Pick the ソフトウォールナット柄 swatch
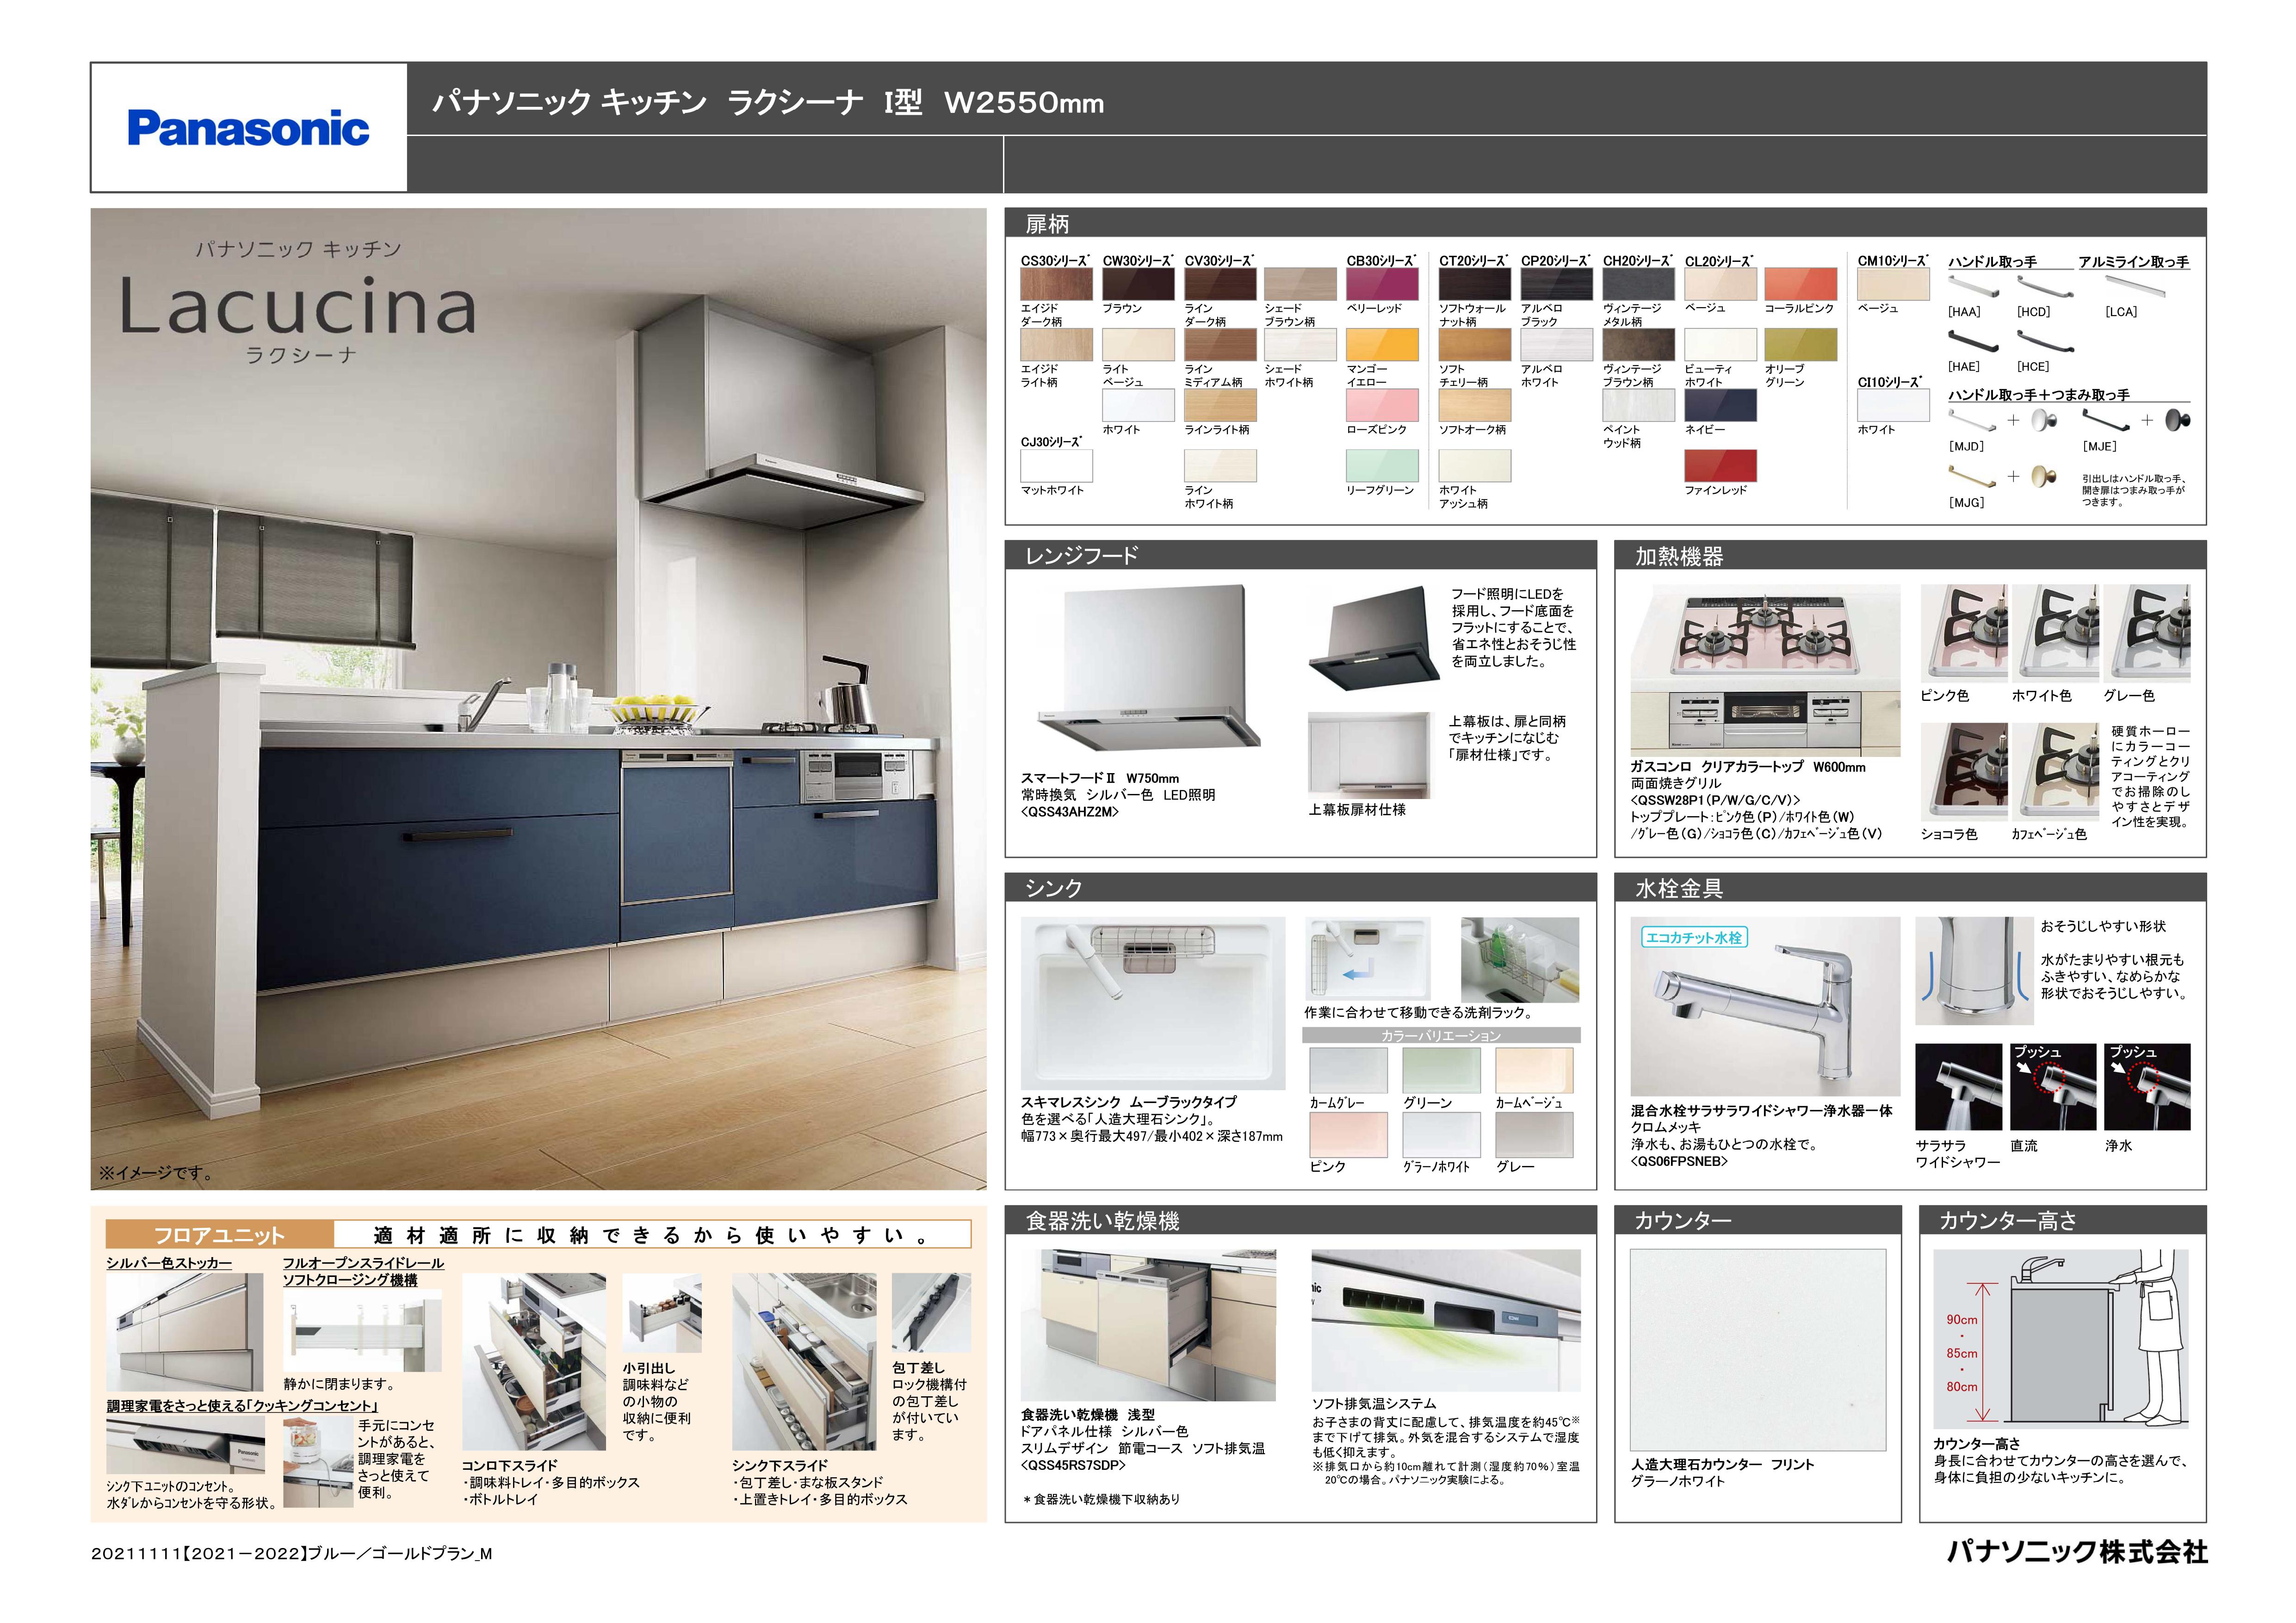 pyautogui.click(x=1475, y=284)
